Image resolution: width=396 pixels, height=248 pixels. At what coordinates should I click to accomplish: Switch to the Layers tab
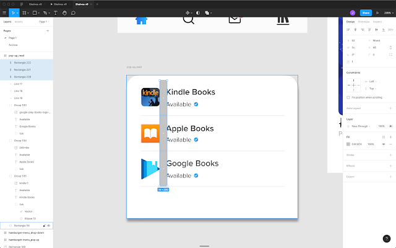7,22
